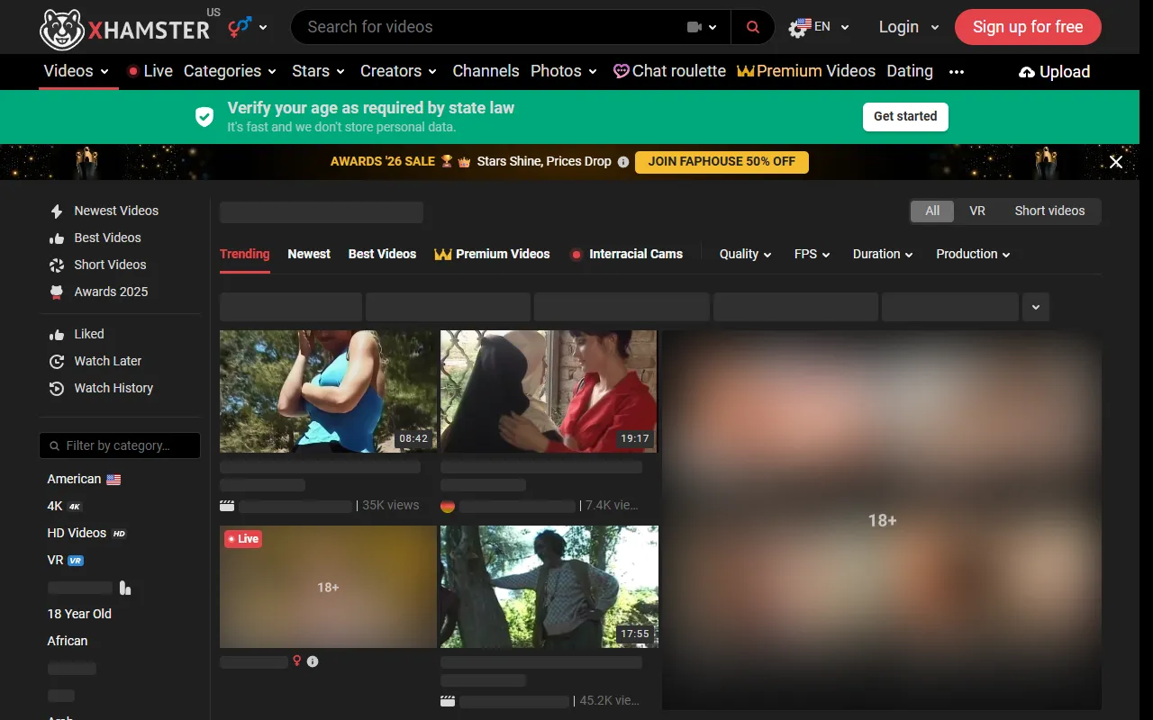Click the shield checkmark verification icon
Screen dimensions: 1153x720
pos(204,116)
